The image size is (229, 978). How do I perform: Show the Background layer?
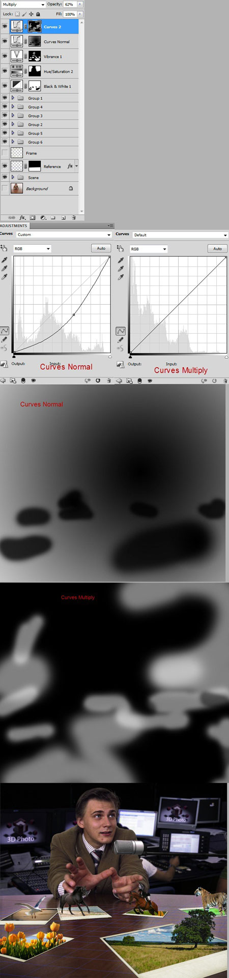pyautogui.click(x=5, y=188)
